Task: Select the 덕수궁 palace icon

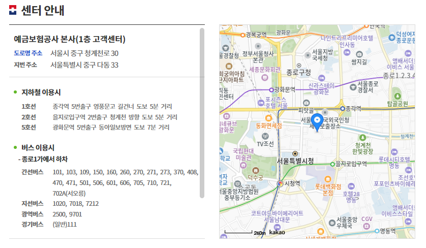Action: [255, 170]
